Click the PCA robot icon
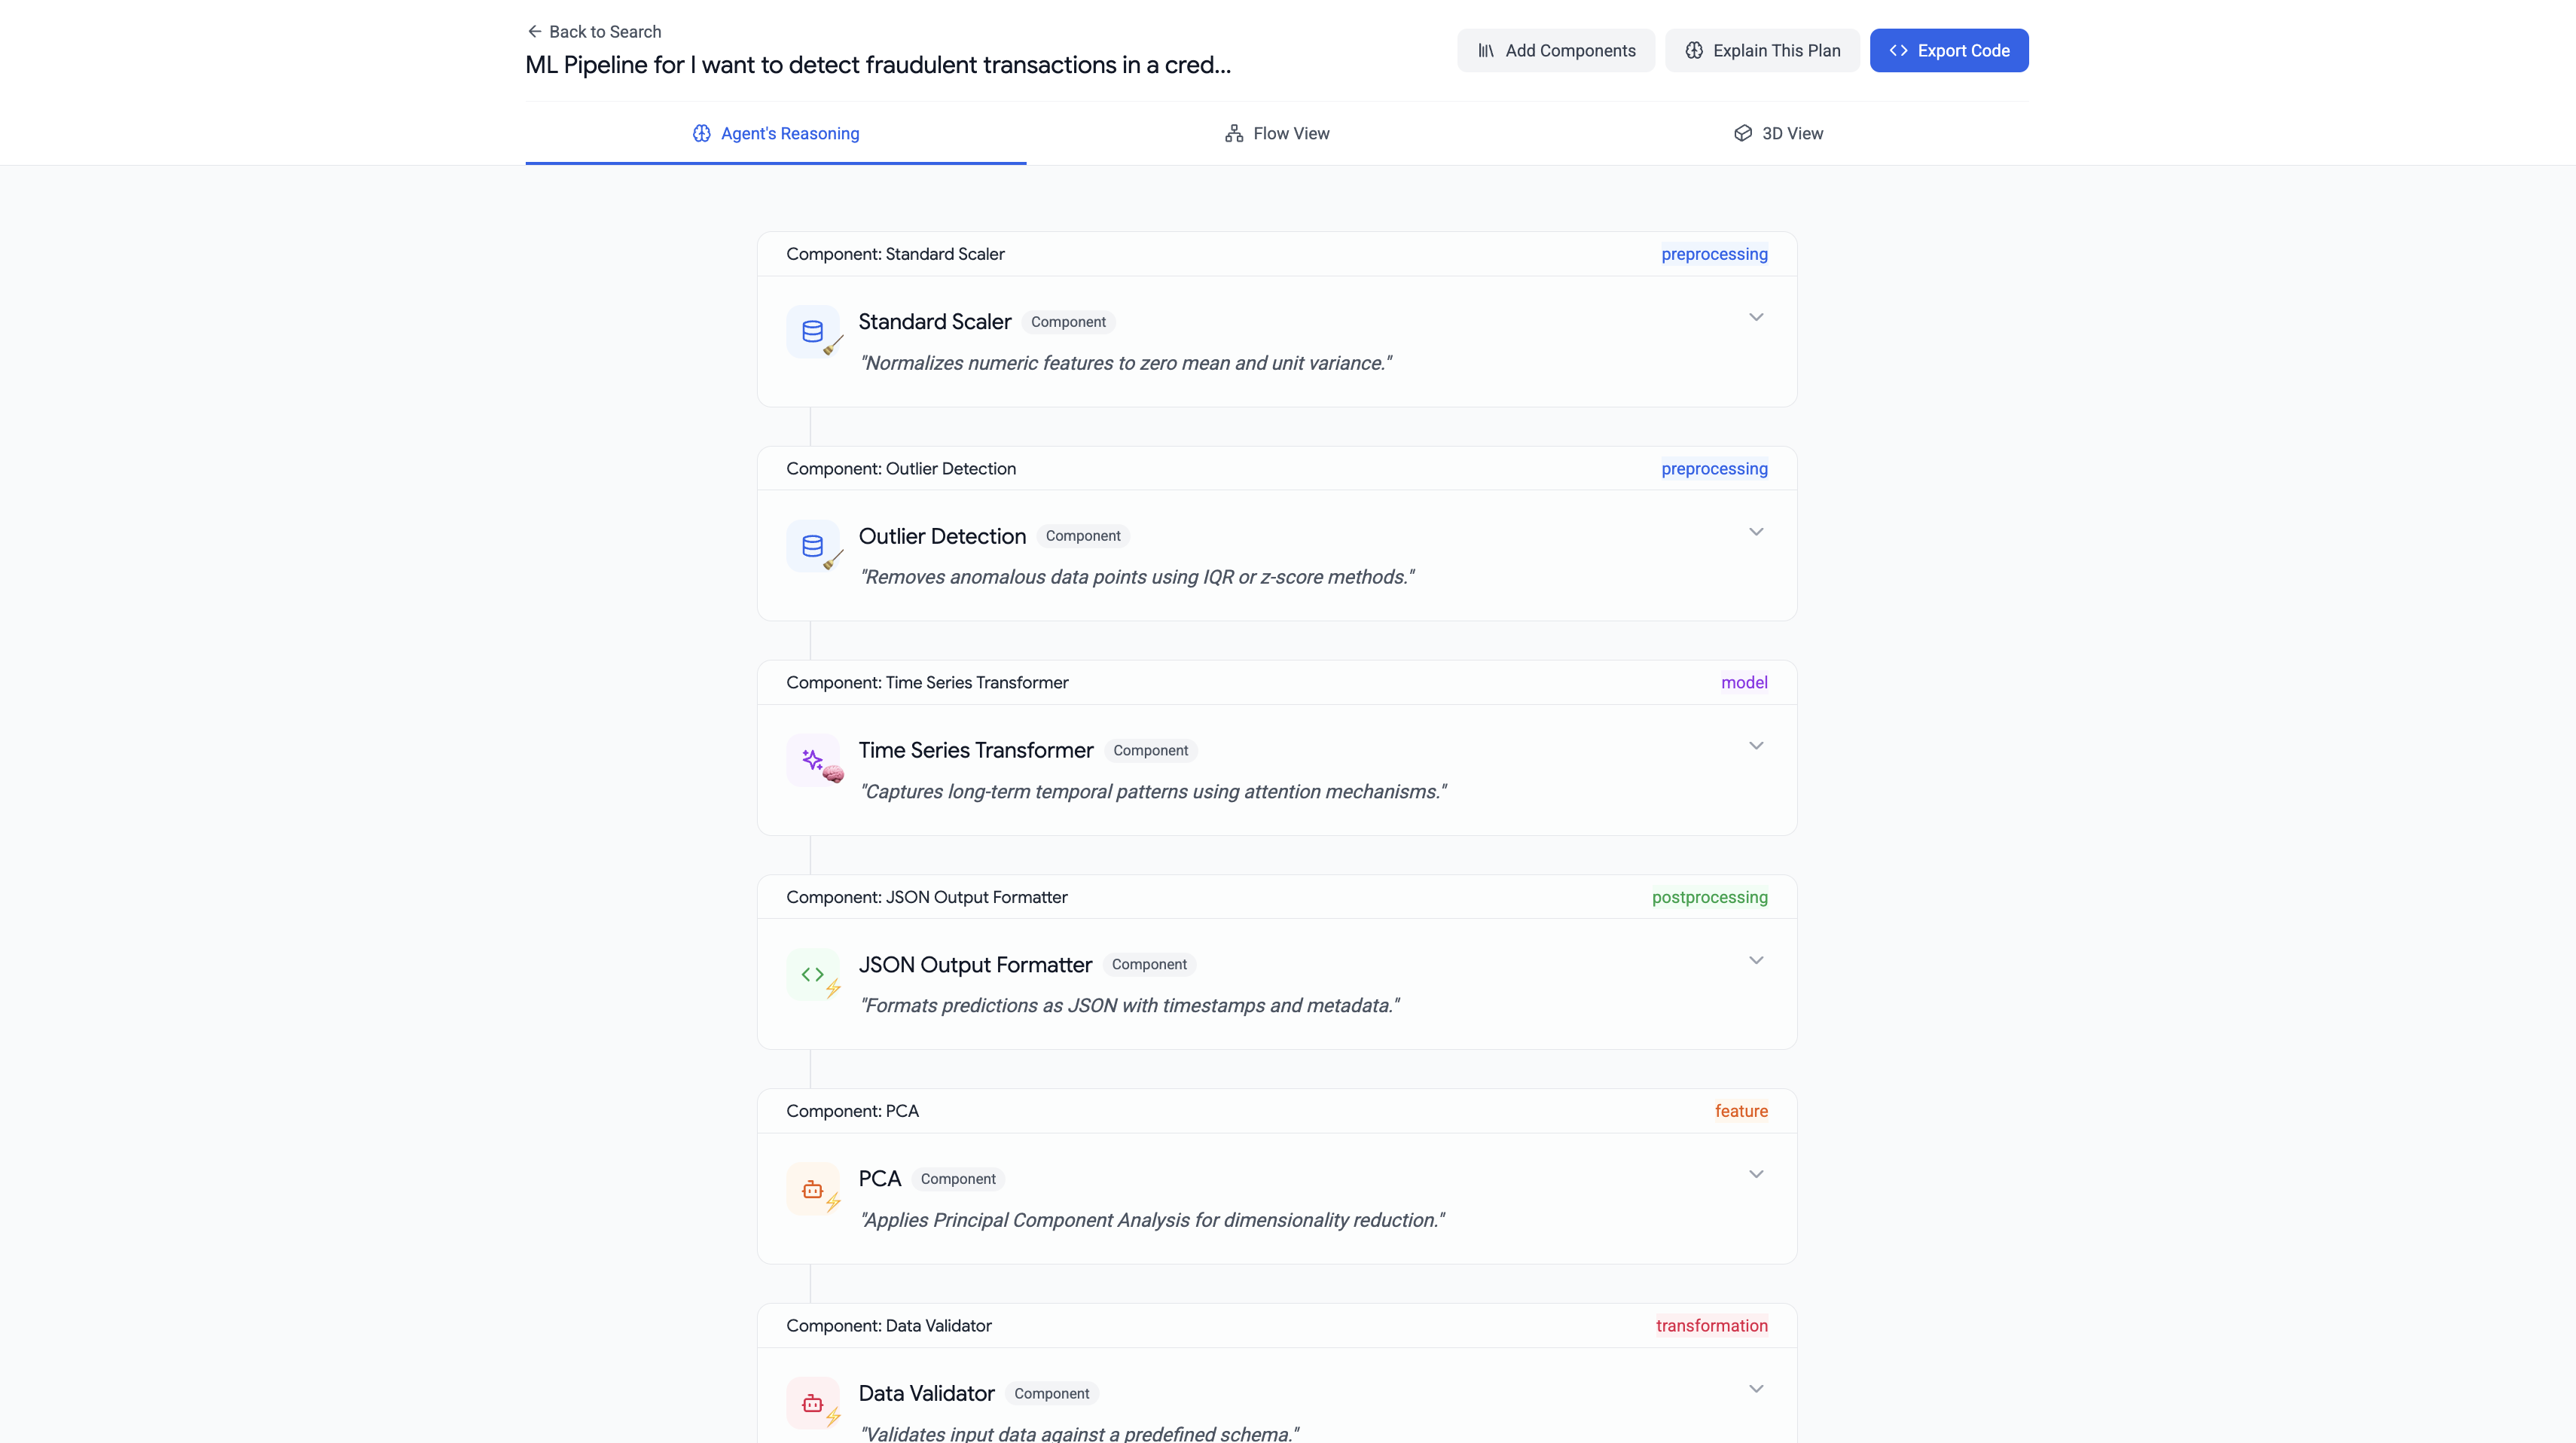 coord(812,1189)
